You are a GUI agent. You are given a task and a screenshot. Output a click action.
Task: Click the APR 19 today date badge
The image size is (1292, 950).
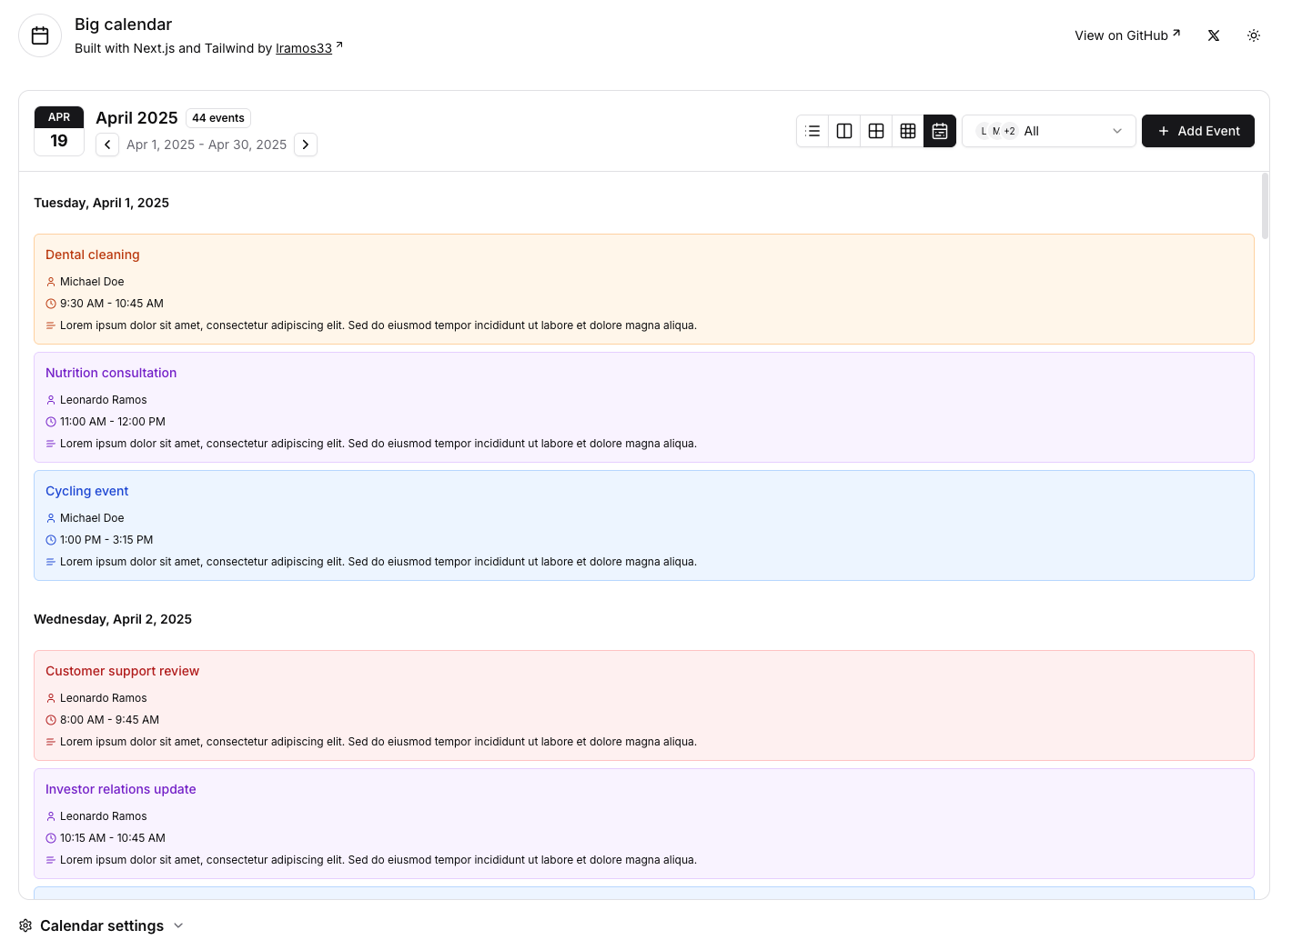pyautogui.click(x=59, y=131)
